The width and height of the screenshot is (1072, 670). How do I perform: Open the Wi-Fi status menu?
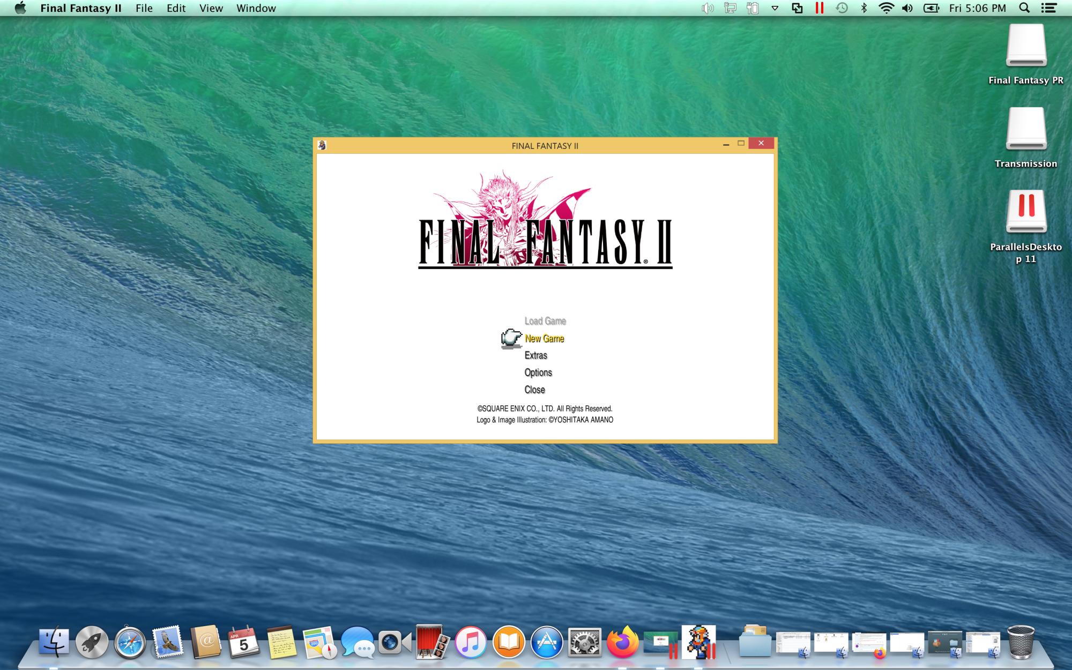[x=886, y=8]
